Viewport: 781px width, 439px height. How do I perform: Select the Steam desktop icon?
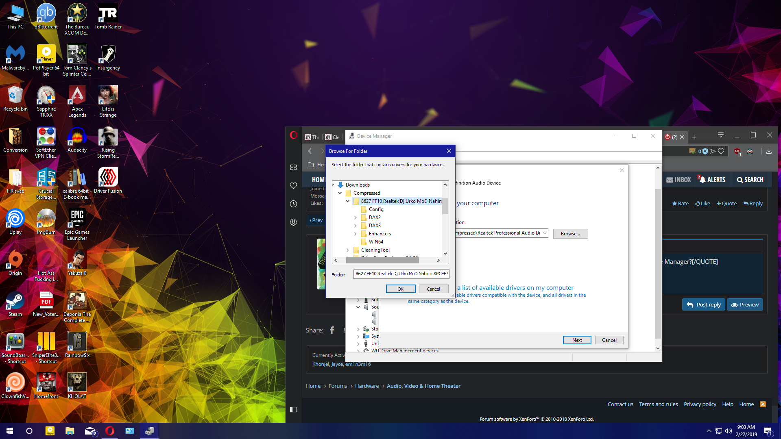point(15,304)
